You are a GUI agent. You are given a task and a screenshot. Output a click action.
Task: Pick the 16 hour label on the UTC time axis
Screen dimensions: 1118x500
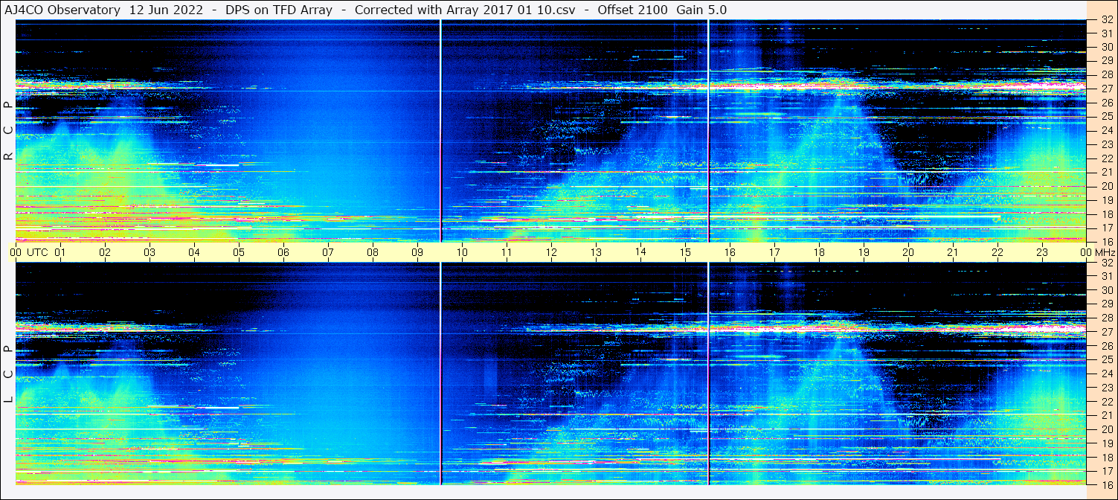pos(730,252)
